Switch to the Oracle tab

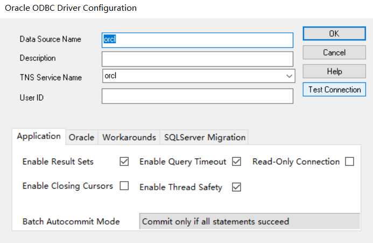pos(81,137)
